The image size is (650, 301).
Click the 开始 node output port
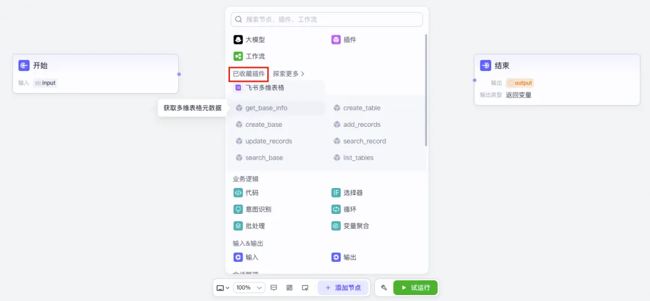pos(179,74)
